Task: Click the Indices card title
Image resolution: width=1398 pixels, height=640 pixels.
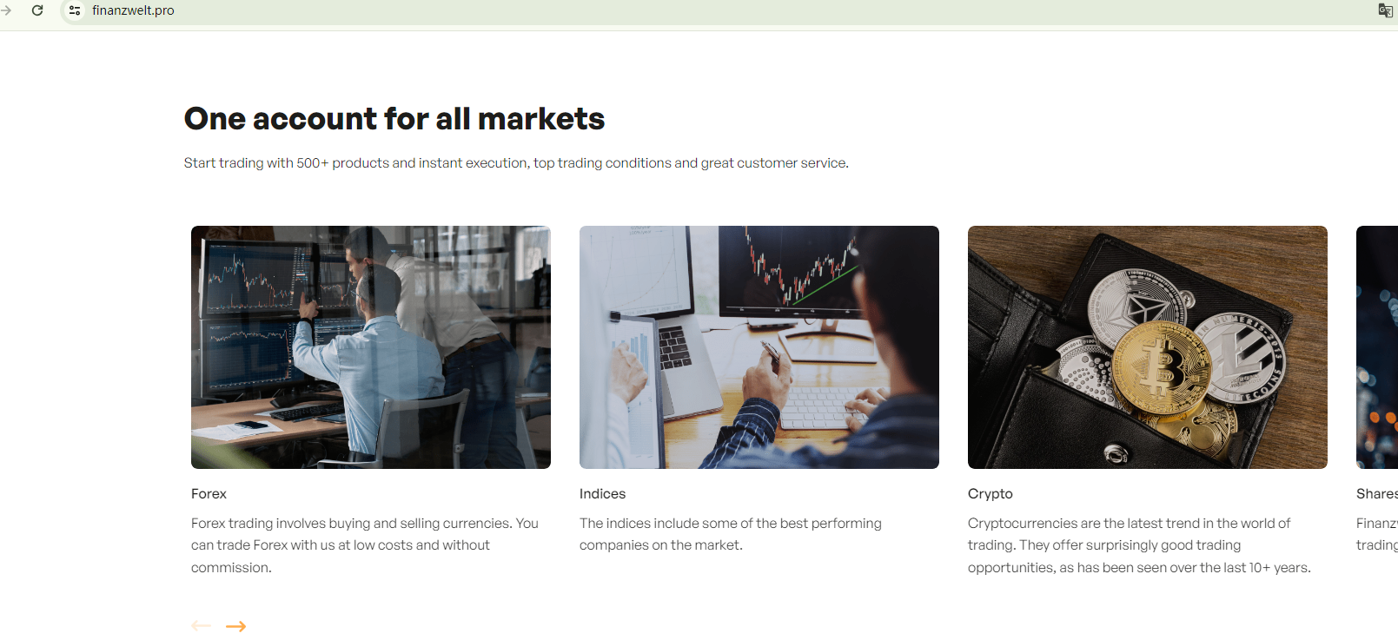Action: coord(602,494)
